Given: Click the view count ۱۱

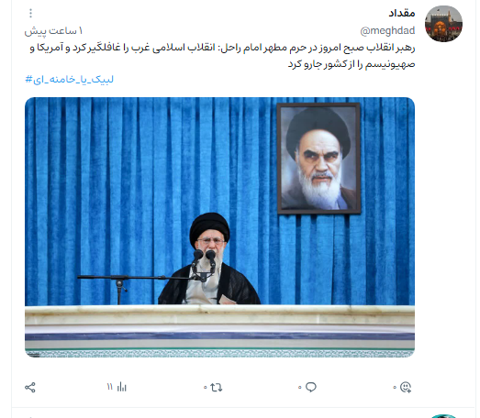Looking at the screenshot, I should click(110, 387).
